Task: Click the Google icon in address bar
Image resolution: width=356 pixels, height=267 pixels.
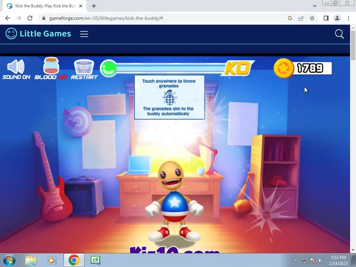Action: click(290, 18)
